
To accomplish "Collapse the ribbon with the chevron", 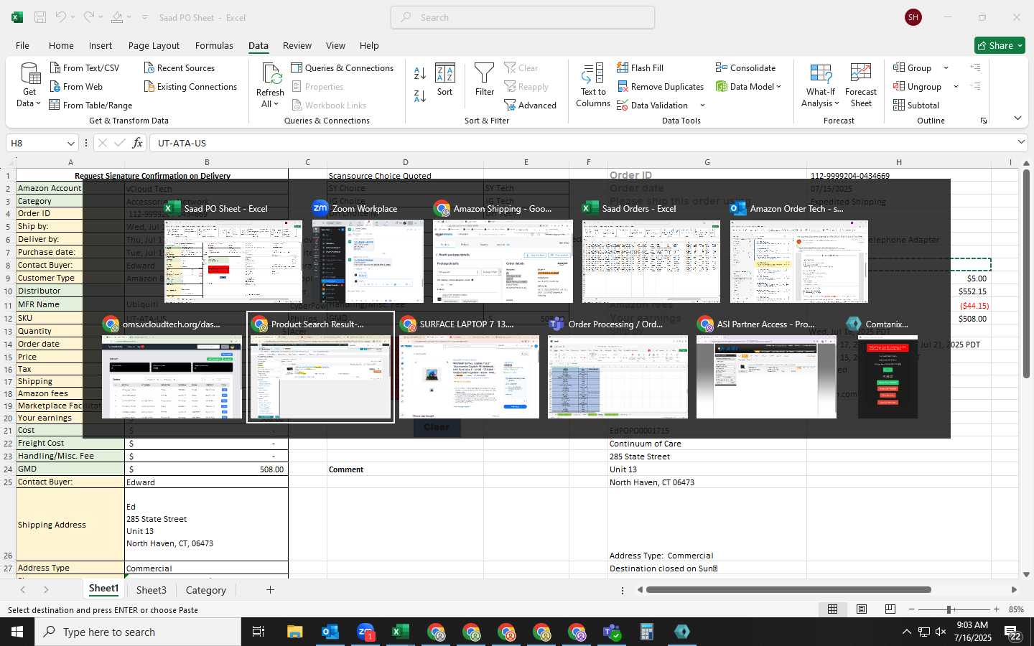I will click(x=1017, y=118).
